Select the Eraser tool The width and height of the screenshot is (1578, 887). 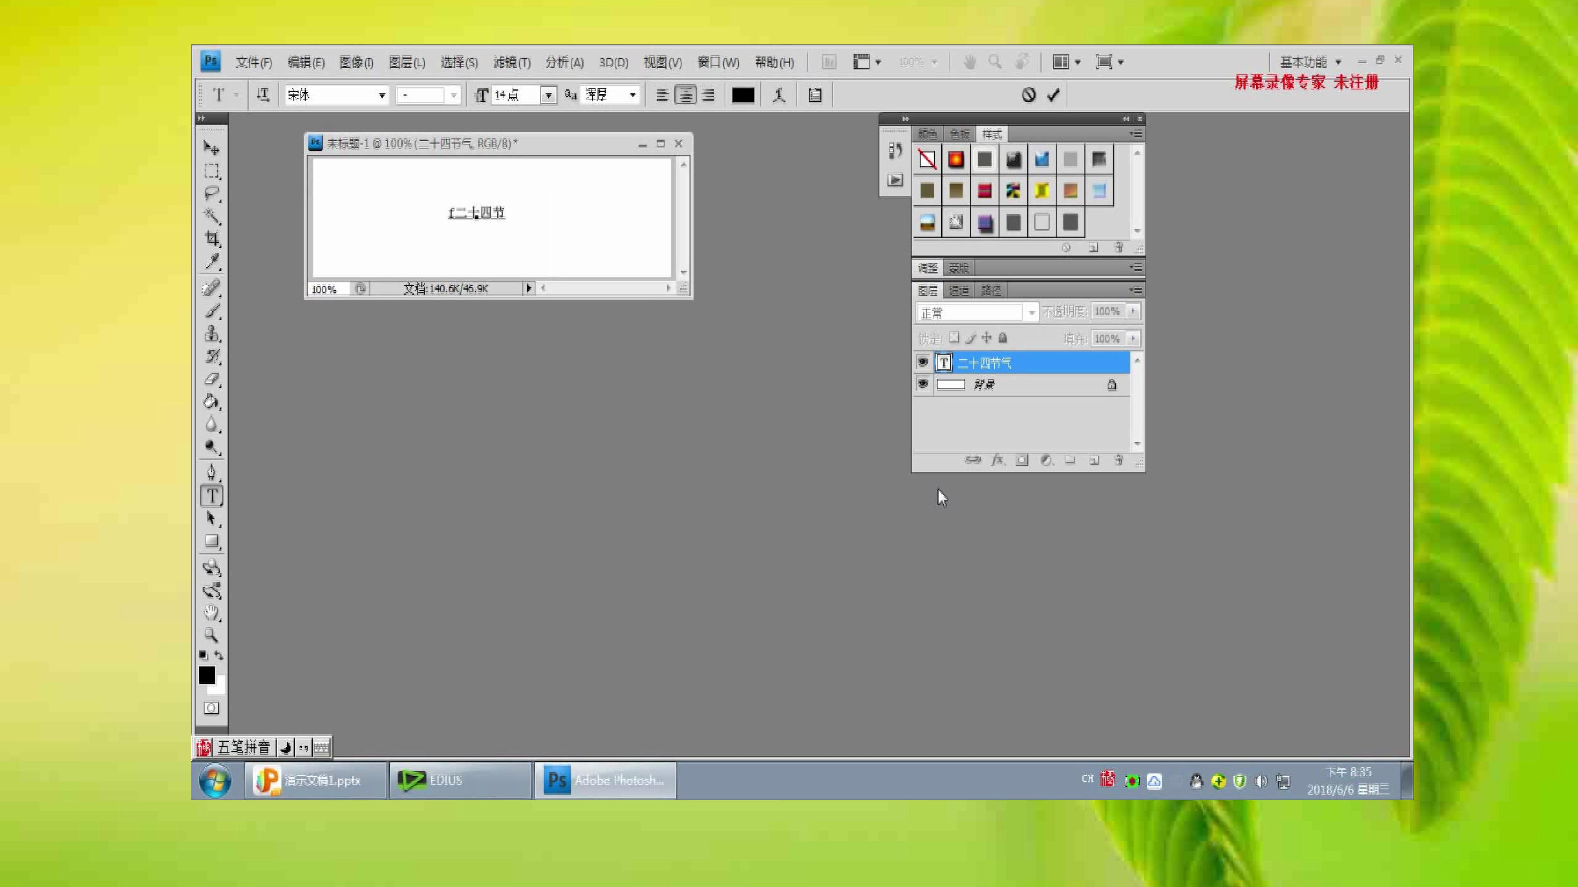point(211,379)
